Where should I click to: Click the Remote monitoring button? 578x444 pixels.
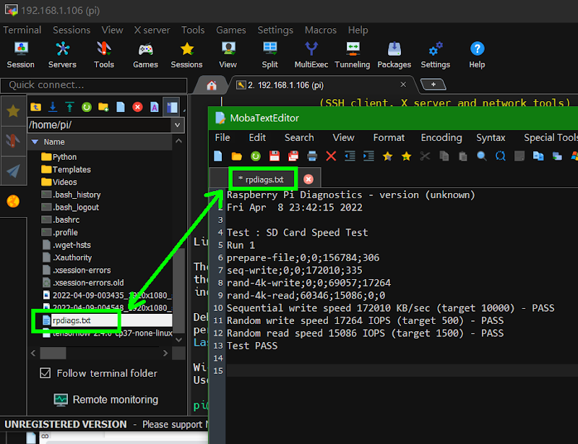[105, 399]
